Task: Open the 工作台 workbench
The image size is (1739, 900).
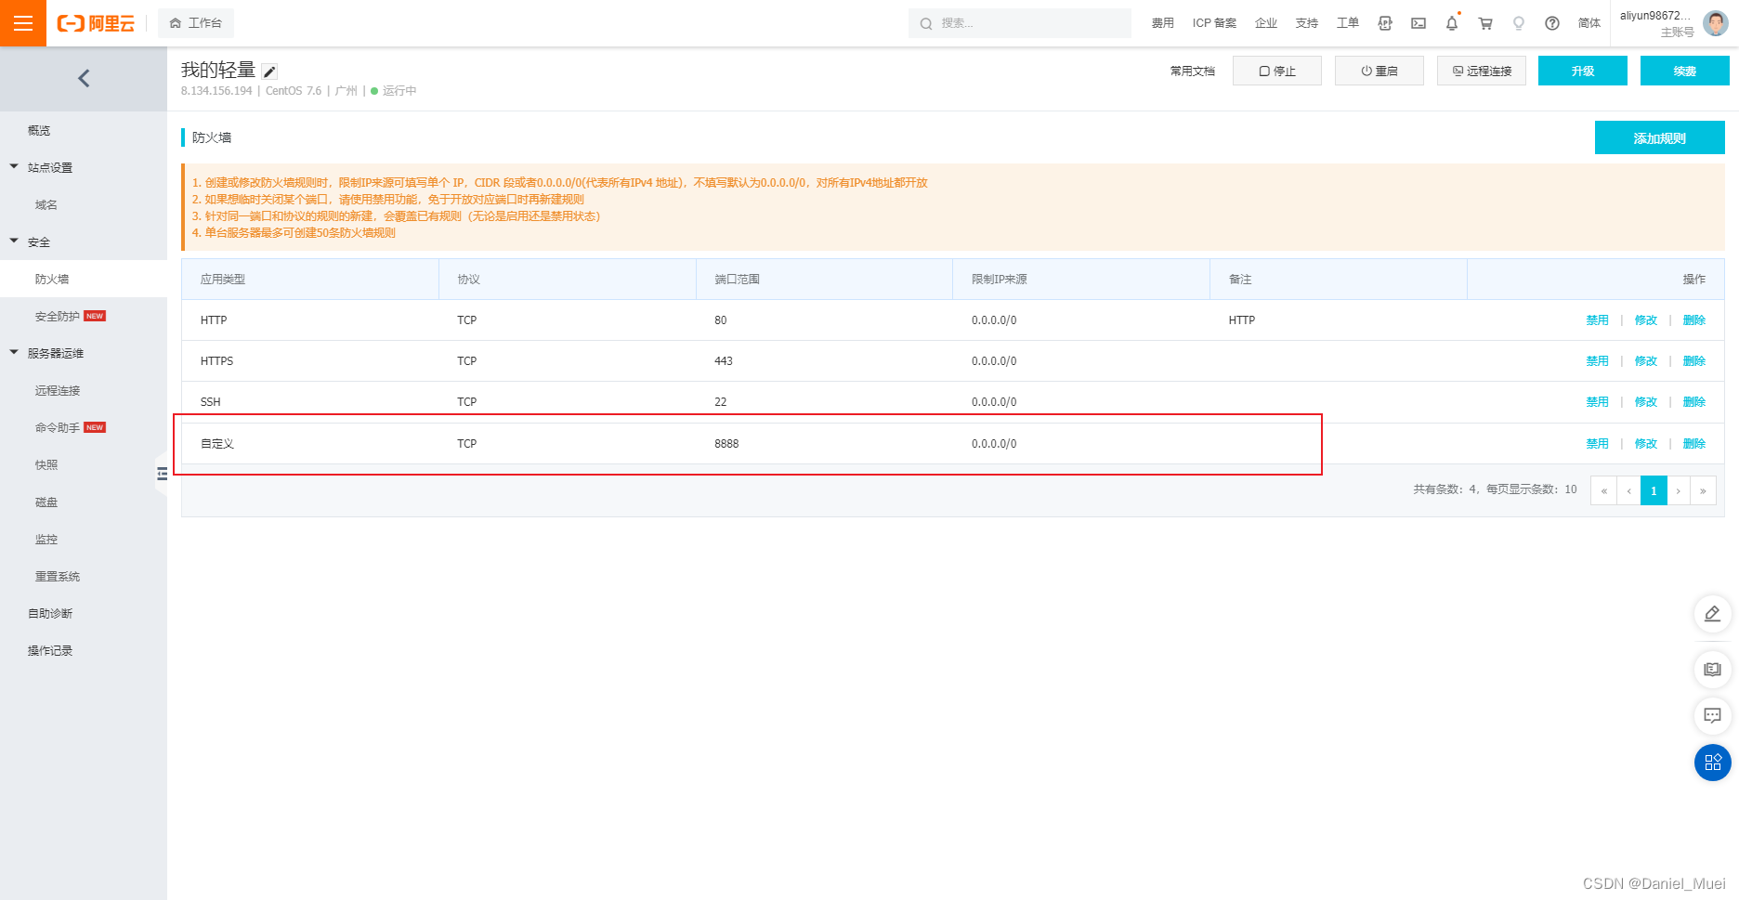Action: tap(196, 23)
